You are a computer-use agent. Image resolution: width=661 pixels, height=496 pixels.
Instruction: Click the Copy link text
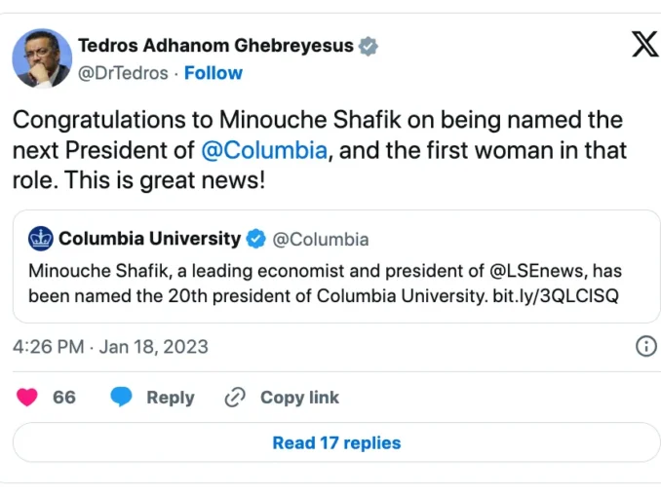(x=299, y=398)
